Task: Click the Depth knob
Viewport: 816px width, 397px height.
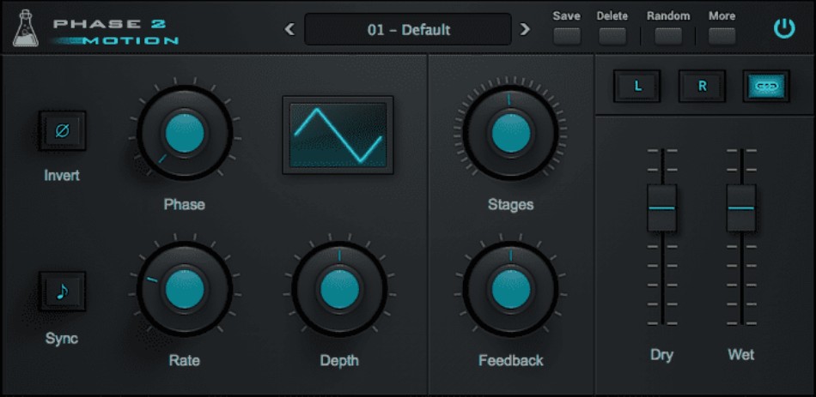Action: (x=339, y=290)
